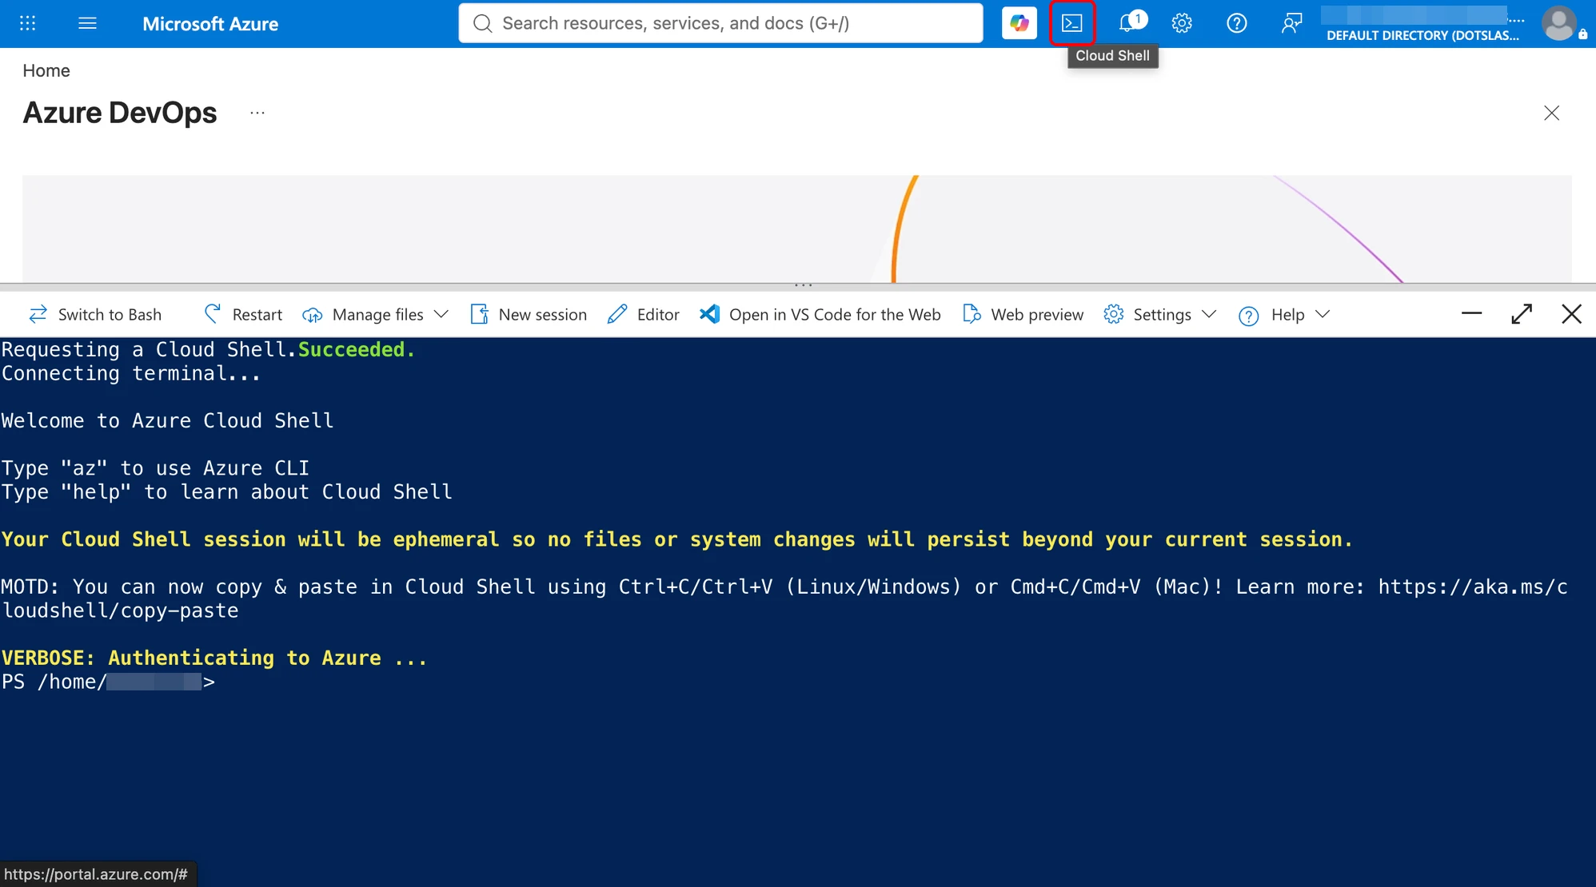Click the Cloud Shell icon in header

[1071, 23]
